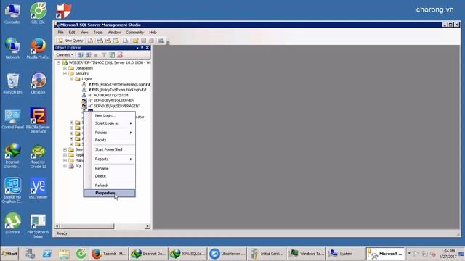
Task: Collapse the Security folder
Action: click(x=65, y=73)
